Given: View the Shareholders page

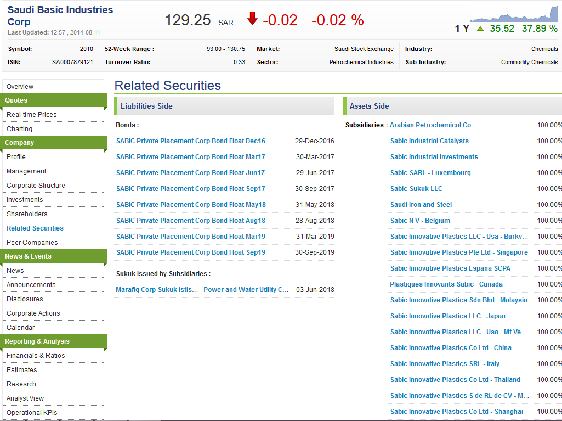Looking at the screenshot, I should point(27,214).
